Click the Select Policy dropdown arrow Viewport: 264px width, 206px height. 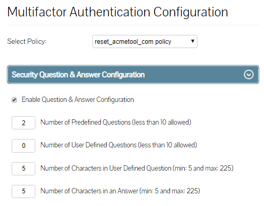pos(193,41)
